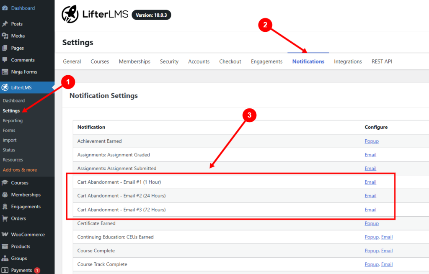Viewport: 429px width, 274px height.
Task: Configure Email for Course Complete
Action: (387, 251)
